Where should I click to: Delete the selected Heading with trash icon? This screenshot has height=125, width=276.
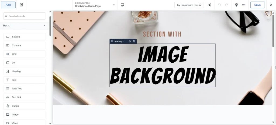[x=134, y=41]
